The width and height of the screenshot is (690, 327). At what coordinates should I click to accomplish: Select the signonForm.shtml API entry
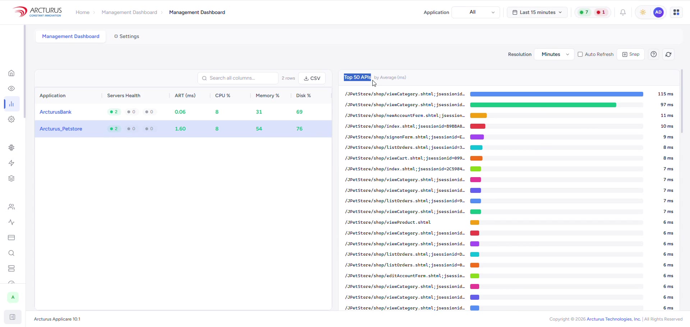[405, 137]
